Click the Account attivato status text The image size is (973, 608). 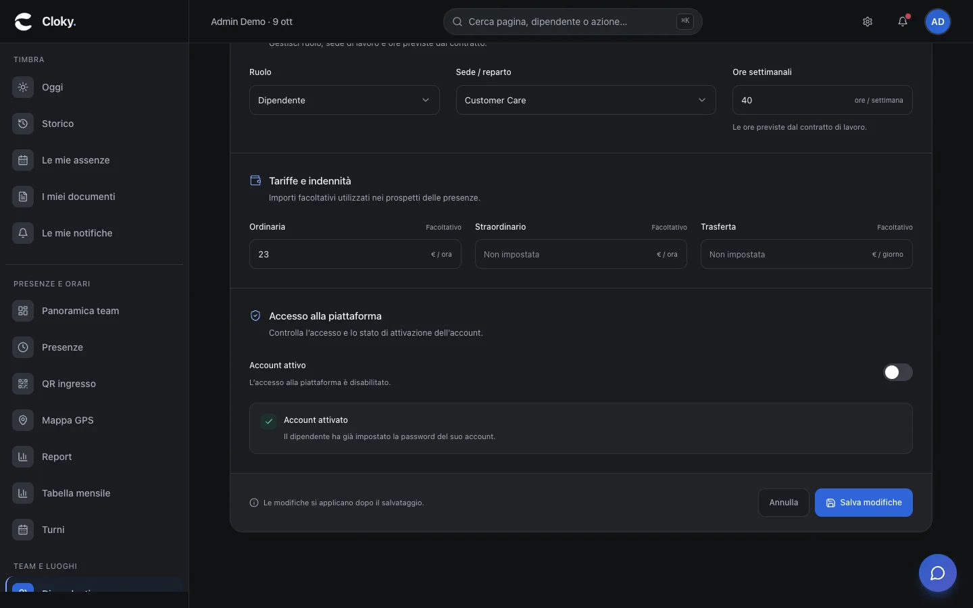coord(316,420)
